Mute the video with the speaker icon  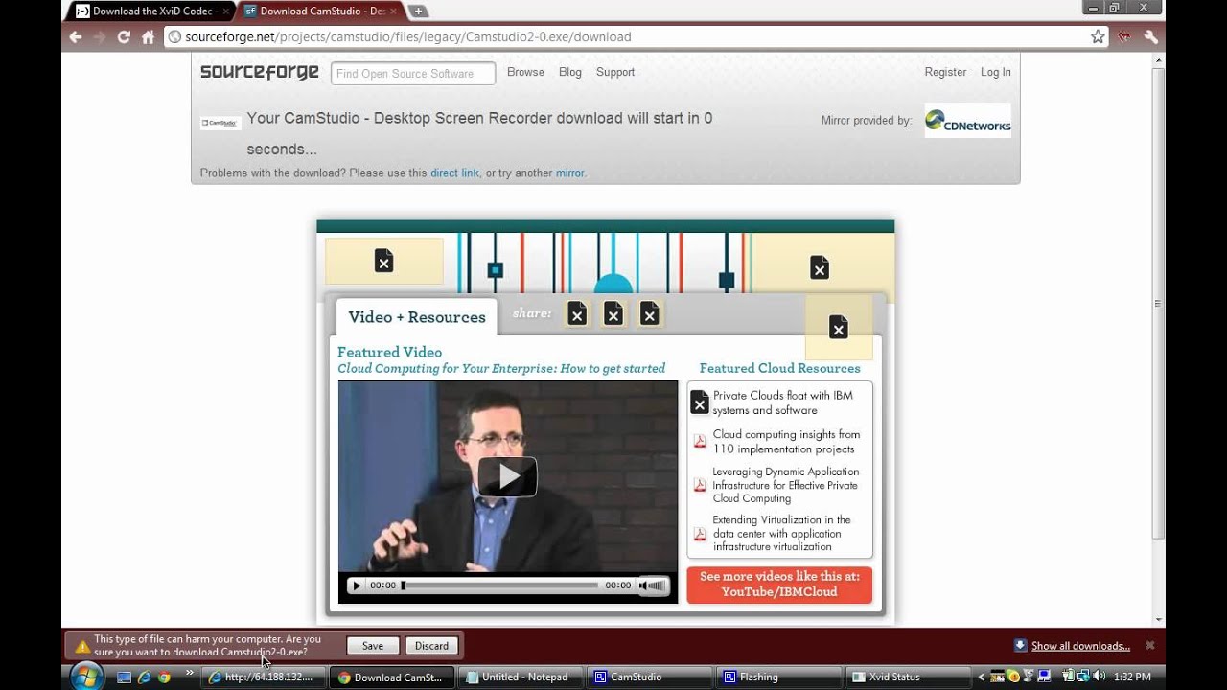(x=643, y=586)
